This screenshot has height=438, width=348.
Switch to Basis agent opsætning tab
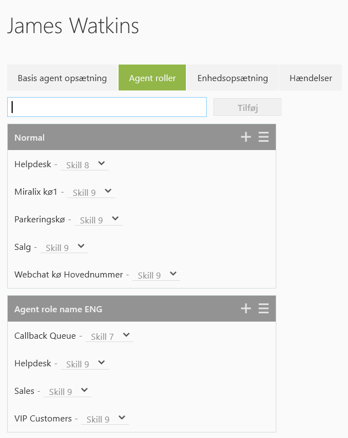[62, 78]
